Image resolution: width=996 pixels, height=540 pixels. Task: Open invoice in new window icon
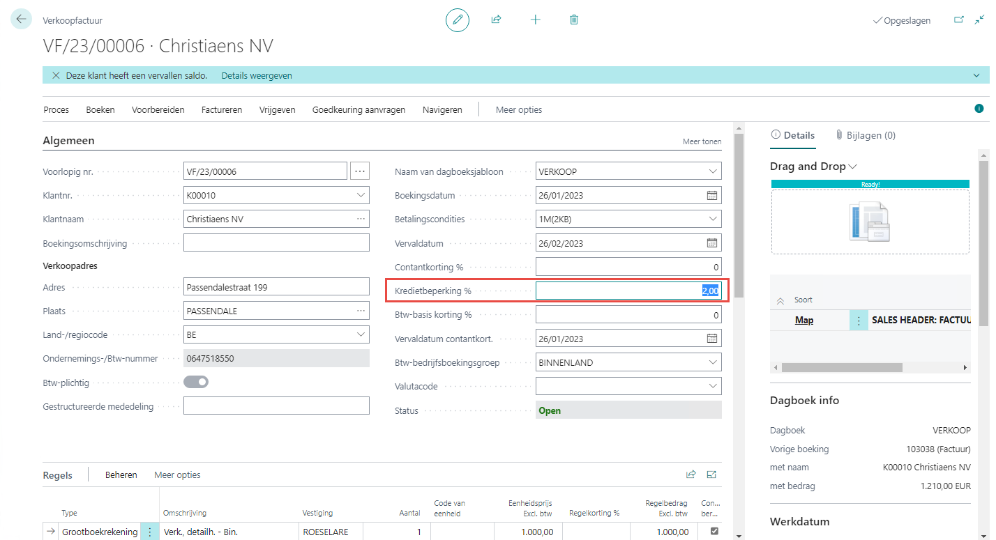(x=959, y=20)
